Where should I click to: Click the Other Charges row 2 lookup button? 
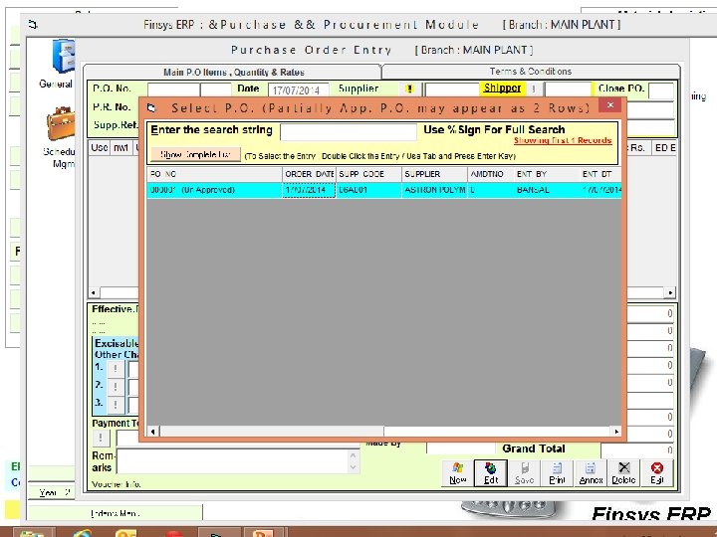(116, 387)
